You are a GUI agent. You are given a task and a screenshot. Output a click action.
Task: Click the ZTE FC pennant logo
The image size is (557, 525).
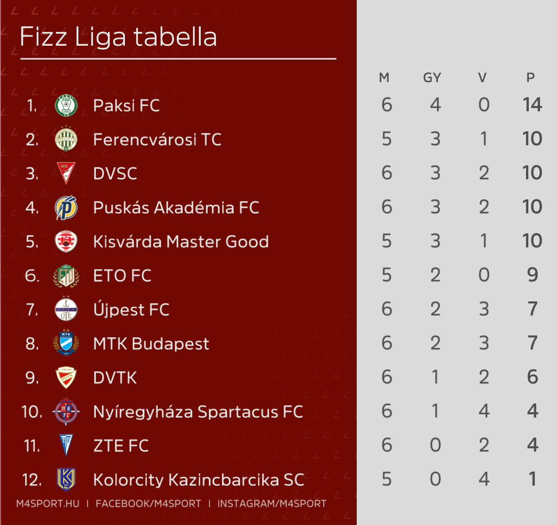(x=66, y=445)
